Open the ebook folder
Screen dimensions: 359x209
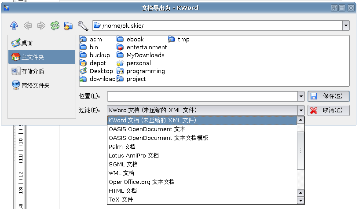(x=130, y=39)
